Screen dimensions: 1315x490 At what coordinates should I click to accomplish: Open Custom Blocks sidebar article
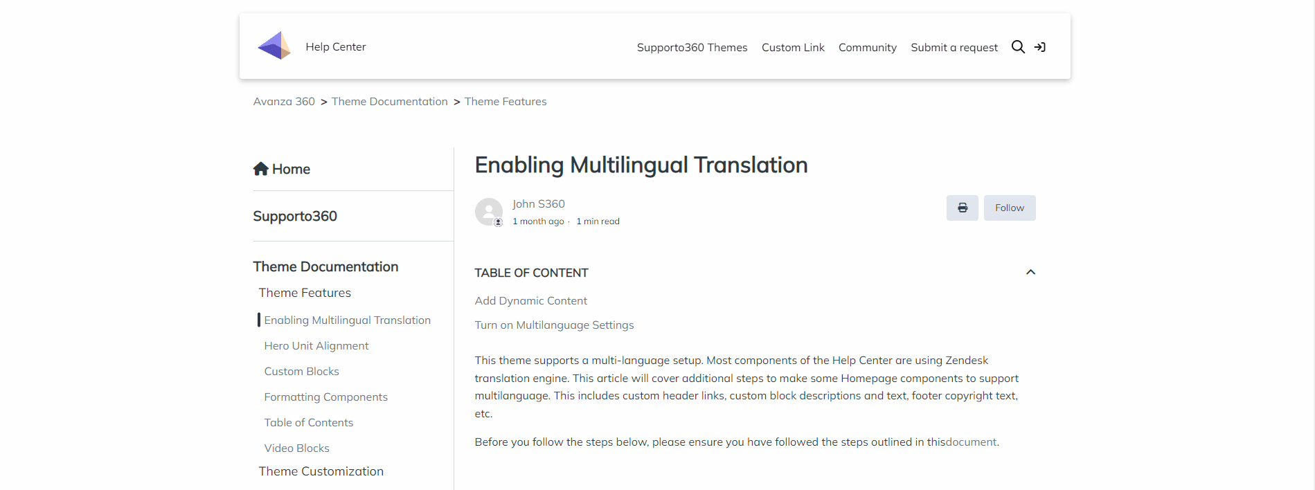[x=301, y=371]
